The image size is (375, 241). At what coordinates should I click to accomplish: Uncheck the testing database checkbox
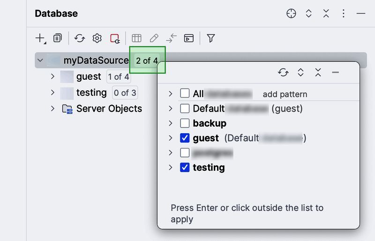185,167
